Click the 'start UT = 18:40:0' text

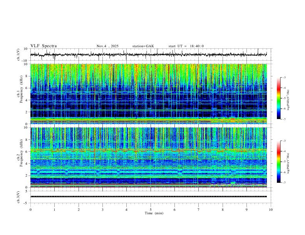(186, 46)
